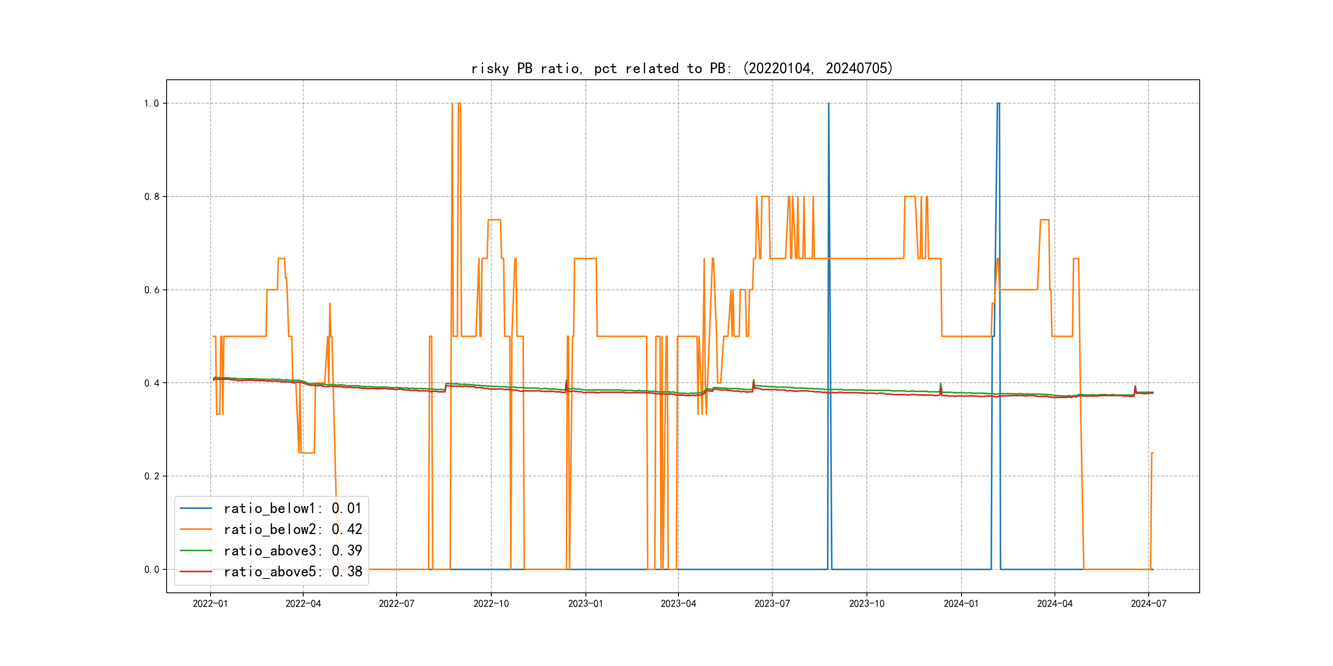Click the 2024-01 x-axis tick label

click(961, 604)
